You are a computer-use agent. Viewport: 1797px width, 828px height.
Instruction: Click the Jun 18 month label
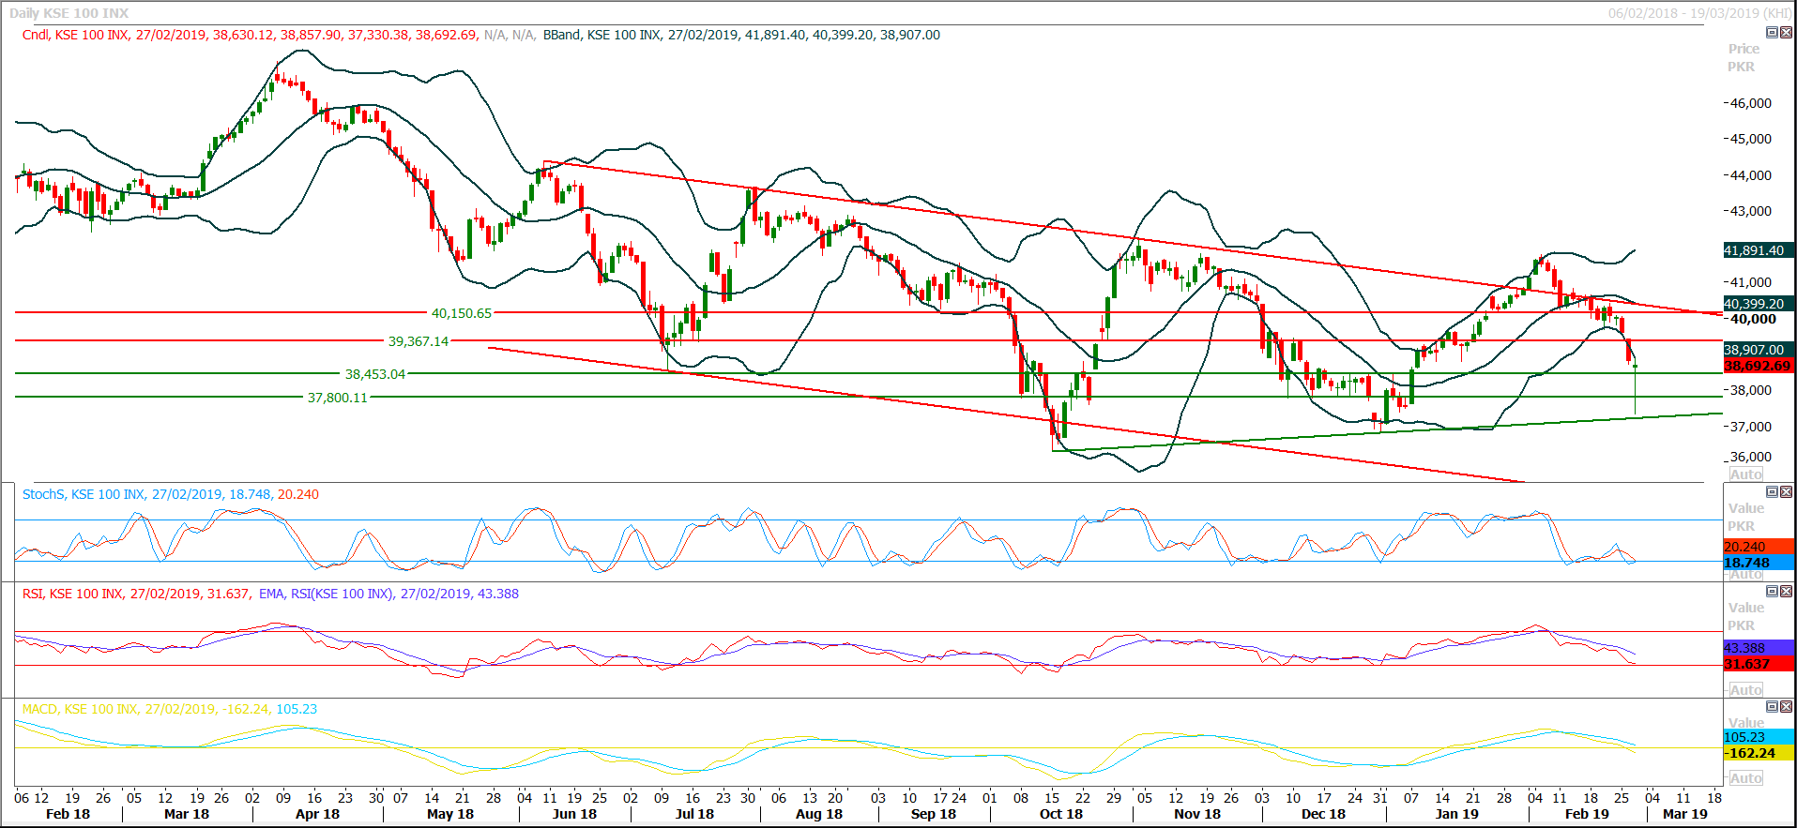[574, 814]
